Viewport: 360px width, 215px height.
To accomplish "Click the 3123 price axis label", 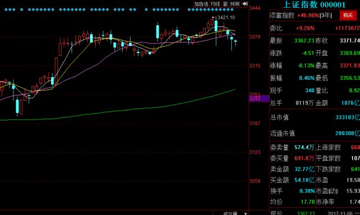I will click(255, 152).
